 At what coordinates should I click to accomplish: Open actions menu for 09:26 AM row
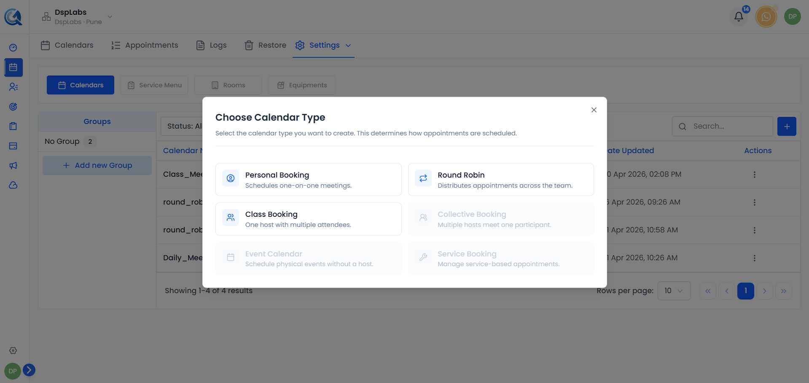(755, 202)
